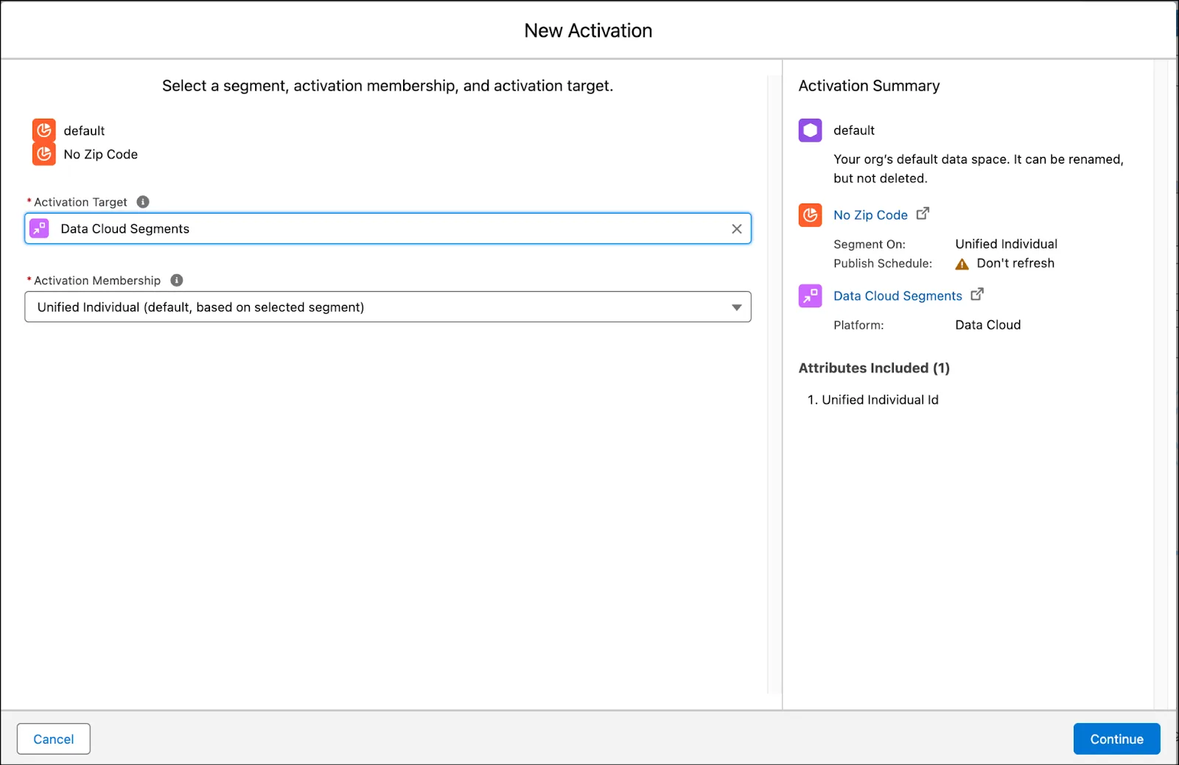The width and height of the screenshot is (1179, 765).
Task: Click the orange No Zip Code icon in the summary
Action: tap(811, 215)
